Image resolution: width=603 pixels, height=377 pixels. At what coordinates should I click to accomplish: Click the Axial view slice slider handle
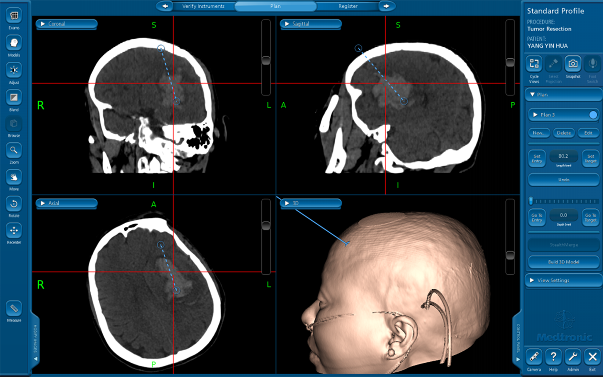pos(266,225)
